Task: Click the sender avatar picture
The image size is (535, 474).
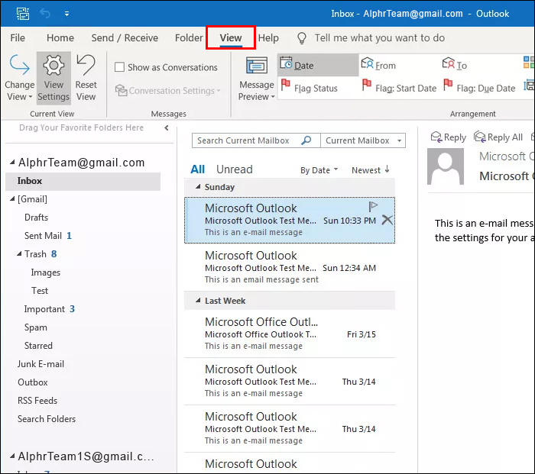Action: coord(446,166)
